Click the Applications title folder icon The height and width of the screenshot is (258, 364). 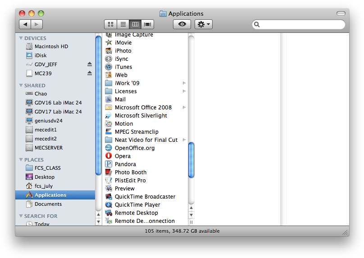click(163, 14)
